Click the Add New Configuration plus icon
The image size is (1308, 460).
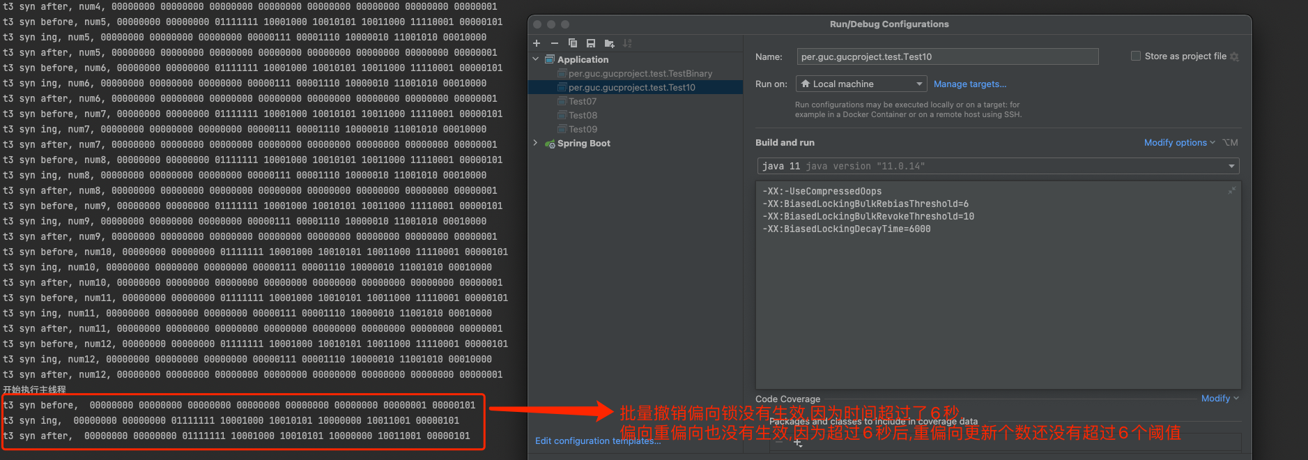pos(537,43)
